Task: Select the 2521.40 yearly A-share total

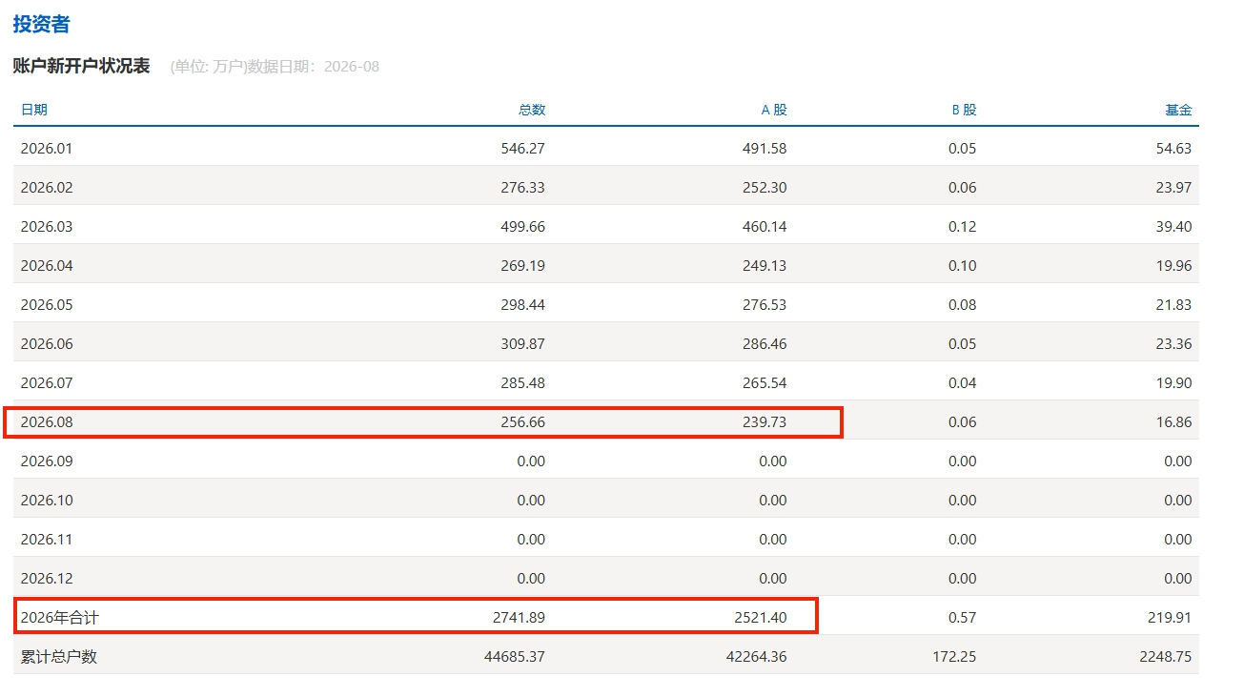Action: pos(761,618)
